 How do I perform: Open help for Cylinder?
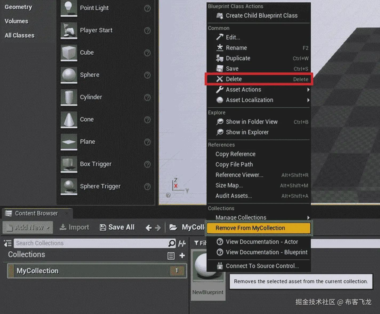click(147, 97)
